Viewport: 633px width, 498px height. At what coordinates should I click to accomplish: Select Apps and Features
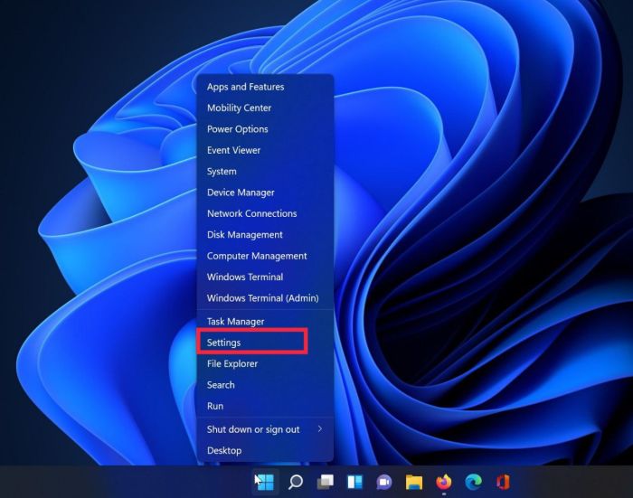click(265, 87)
